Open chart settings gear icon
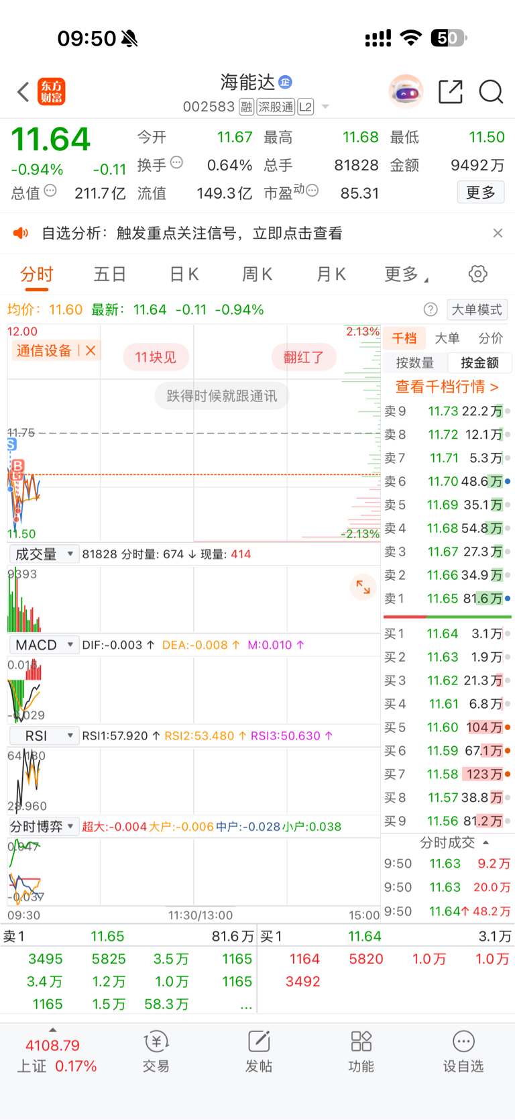Screen dimensions: 515x1120 point(477,274)
